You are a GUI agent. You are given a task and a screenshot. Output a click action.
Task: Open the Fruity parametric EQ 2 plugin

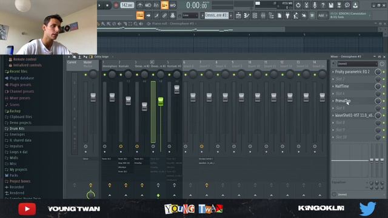point(352,71)
